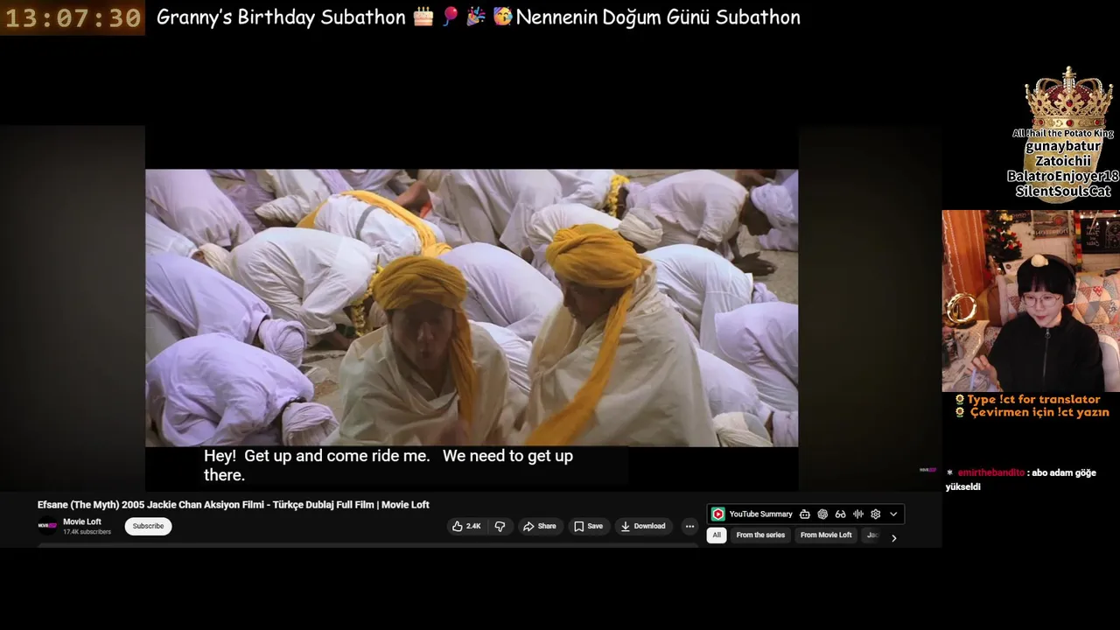Click the ChatGPT icon in YouTube Summary

coord(822,514)
